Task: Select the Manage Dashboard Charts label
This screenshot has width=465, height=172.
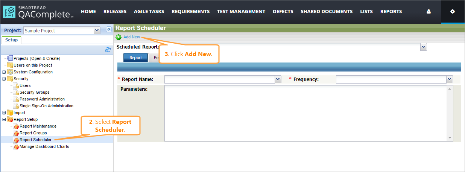Action: 44,146
